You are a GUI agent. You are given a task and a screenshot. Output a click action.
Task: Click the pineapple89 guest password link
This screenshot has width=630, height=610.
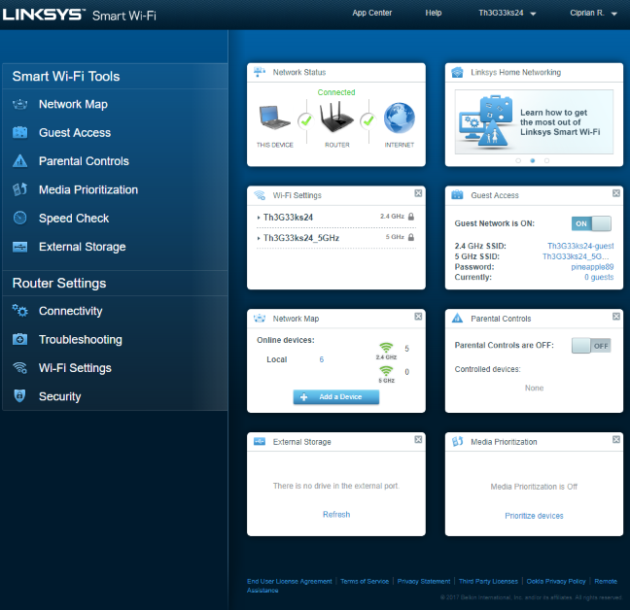[x=592, y=267]
